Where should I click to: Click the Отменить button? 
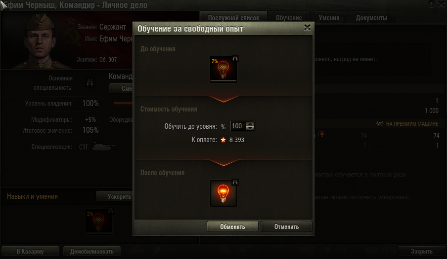(286, 226)
